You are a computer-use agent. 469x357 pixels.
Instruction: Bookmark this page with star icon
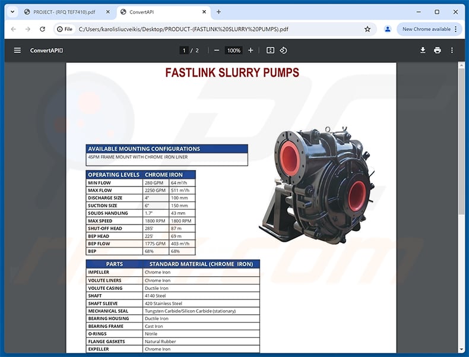pyautogui.click(x=367, y=29)
